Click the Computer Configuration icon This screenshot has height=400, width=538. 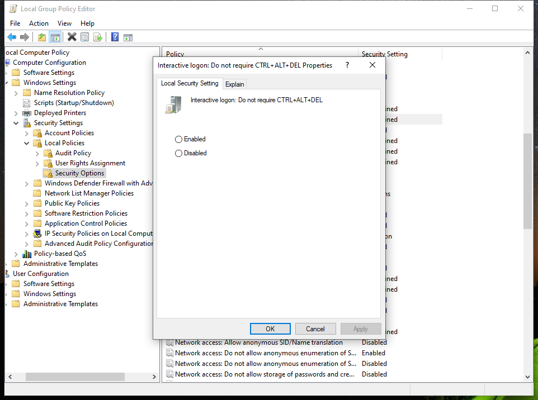tap(7, 63)
